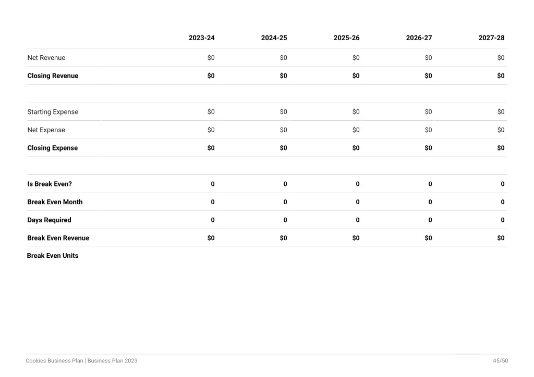Select the Break Even Month label
Image resolution: width=534 pixels, height=377 pixels.
[x=55, y=202]
